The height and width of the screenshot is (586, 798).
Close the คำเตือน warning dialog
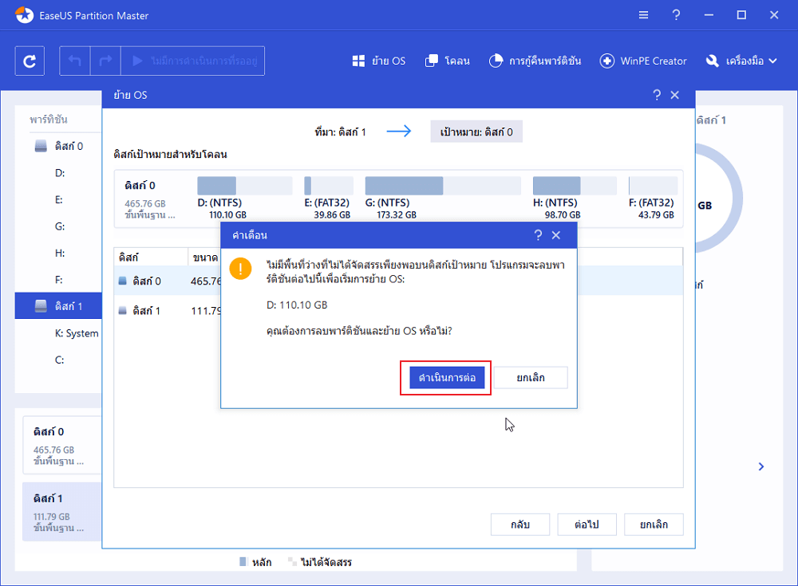[556, 235]
